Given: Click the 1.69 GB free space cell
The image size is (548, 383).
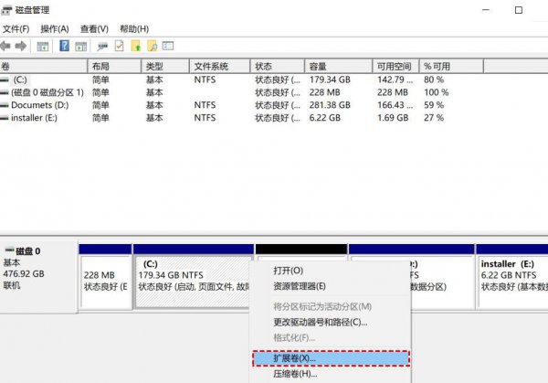Looking at the screenshot, I should tap(393, 118).
